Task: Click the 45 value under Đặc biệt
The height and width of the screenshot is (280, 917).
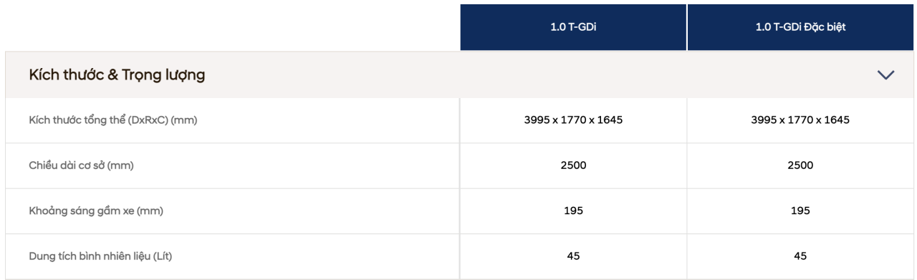Action: [x=800, y=256]
